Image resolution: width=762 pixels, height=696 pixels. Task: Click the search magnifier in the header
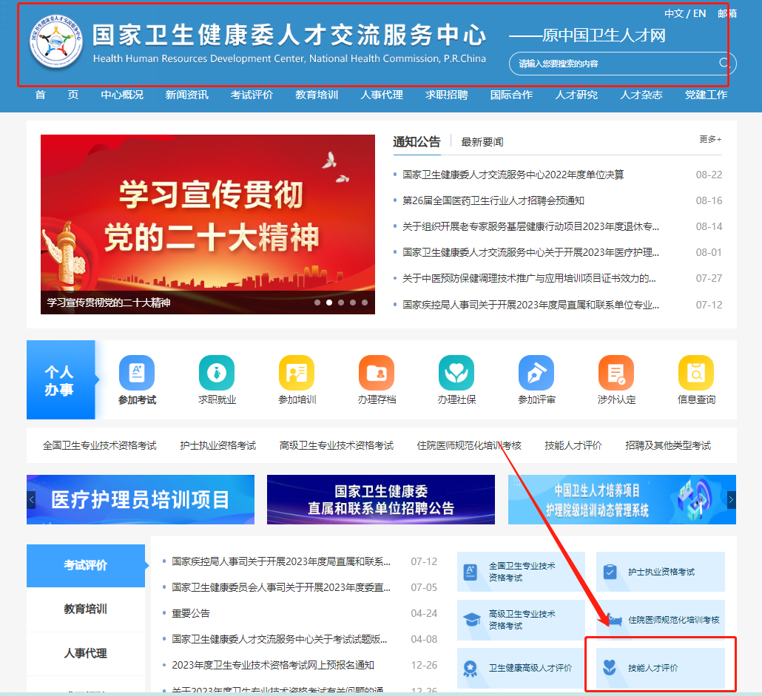pos(723,64)
